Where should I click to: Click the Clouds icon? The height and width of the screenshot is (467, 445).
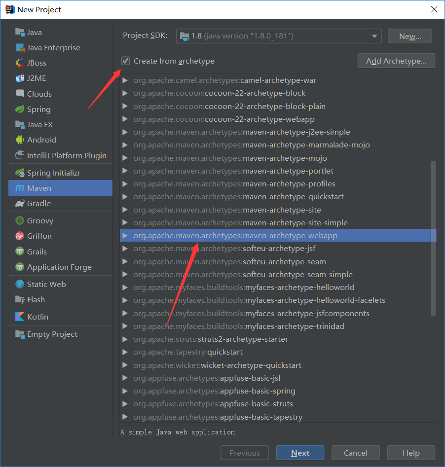click(20, 94)
